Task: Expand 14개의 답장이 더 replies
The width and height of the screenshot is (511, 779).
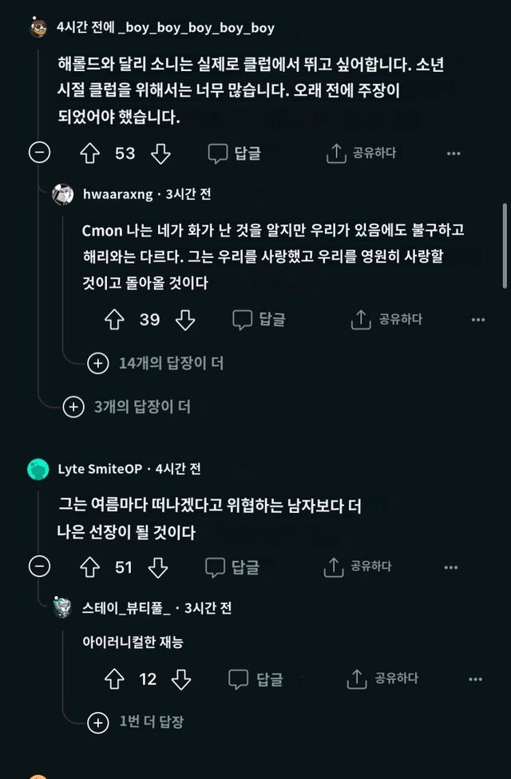Action: tap(97, 364)
